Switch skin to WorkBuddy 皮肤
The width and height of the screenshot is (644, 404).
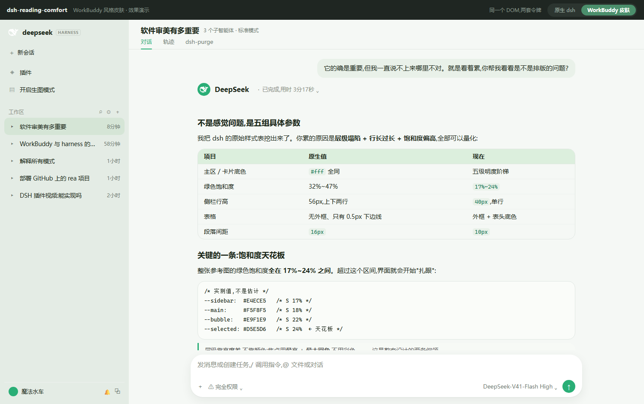(608, 10)
